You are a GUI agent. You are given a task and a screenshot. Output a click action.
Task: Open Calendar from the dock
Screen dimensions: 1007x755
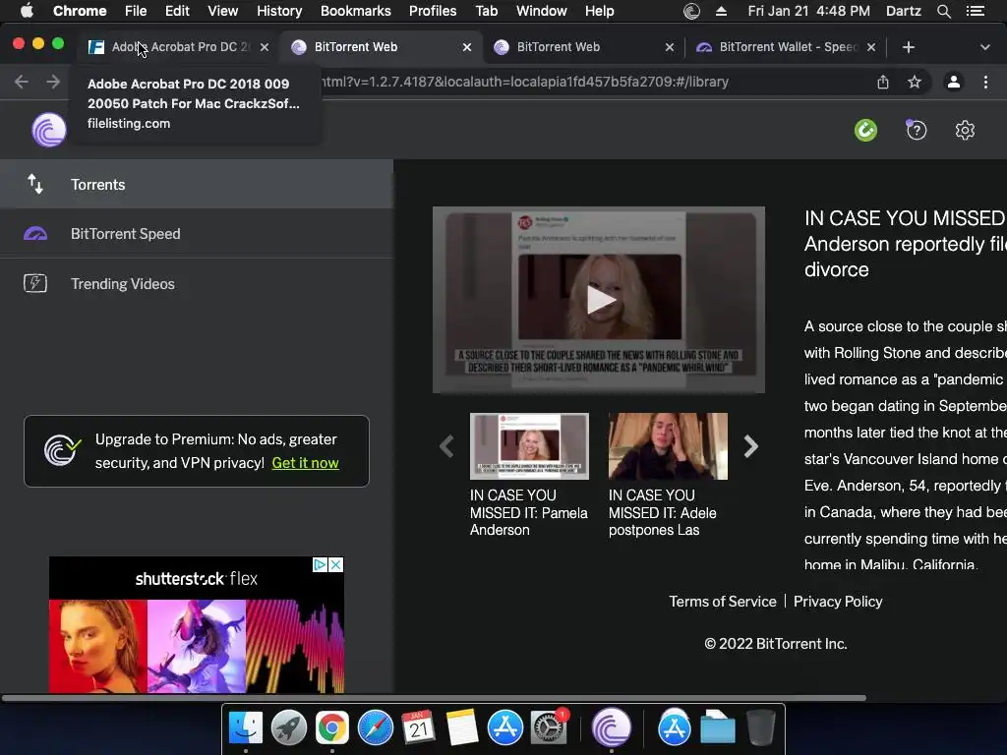pos(419,728)
